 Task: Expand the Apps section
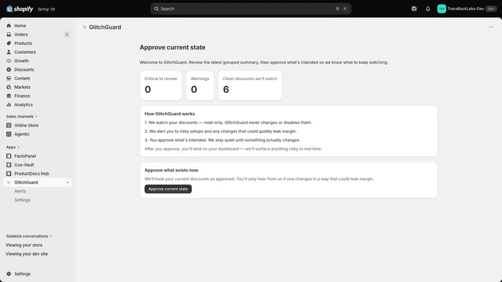coord(13,147)
